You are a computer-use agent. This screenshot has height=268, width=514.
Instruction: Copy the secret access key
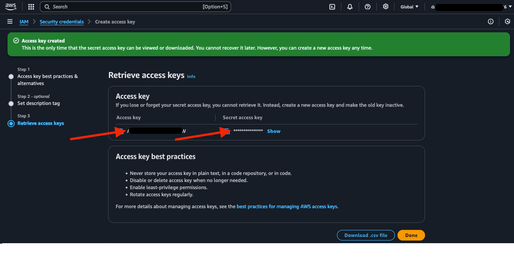click(227, 131)
